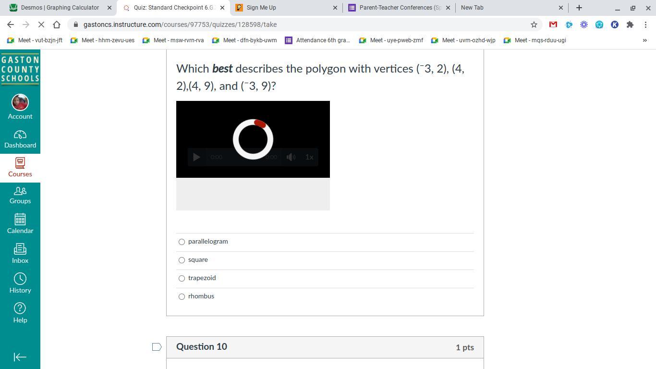Switch to the Sign Me Up tab
Image resolution: width=656 pixels, height=369 pixels.
(283, 8)
